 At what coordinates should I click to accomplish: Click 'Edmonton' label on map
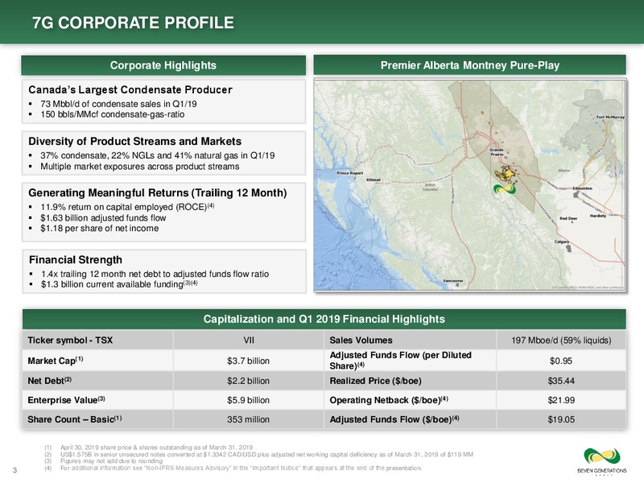(582, 188)
